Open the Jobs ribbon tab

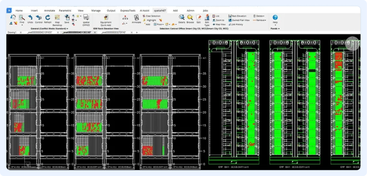[205, 11]
